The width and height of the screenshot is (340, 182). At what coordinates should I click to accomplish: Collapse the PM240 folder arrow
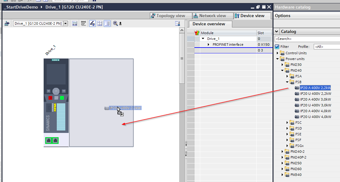pos(282,70)
